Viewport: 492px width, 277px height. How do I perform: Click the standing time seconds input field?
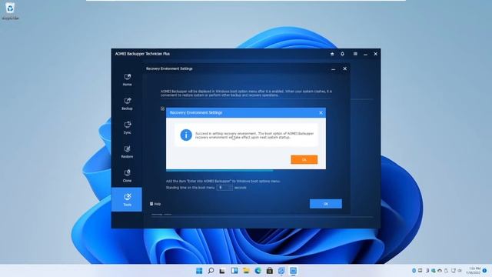coord(224,188)
